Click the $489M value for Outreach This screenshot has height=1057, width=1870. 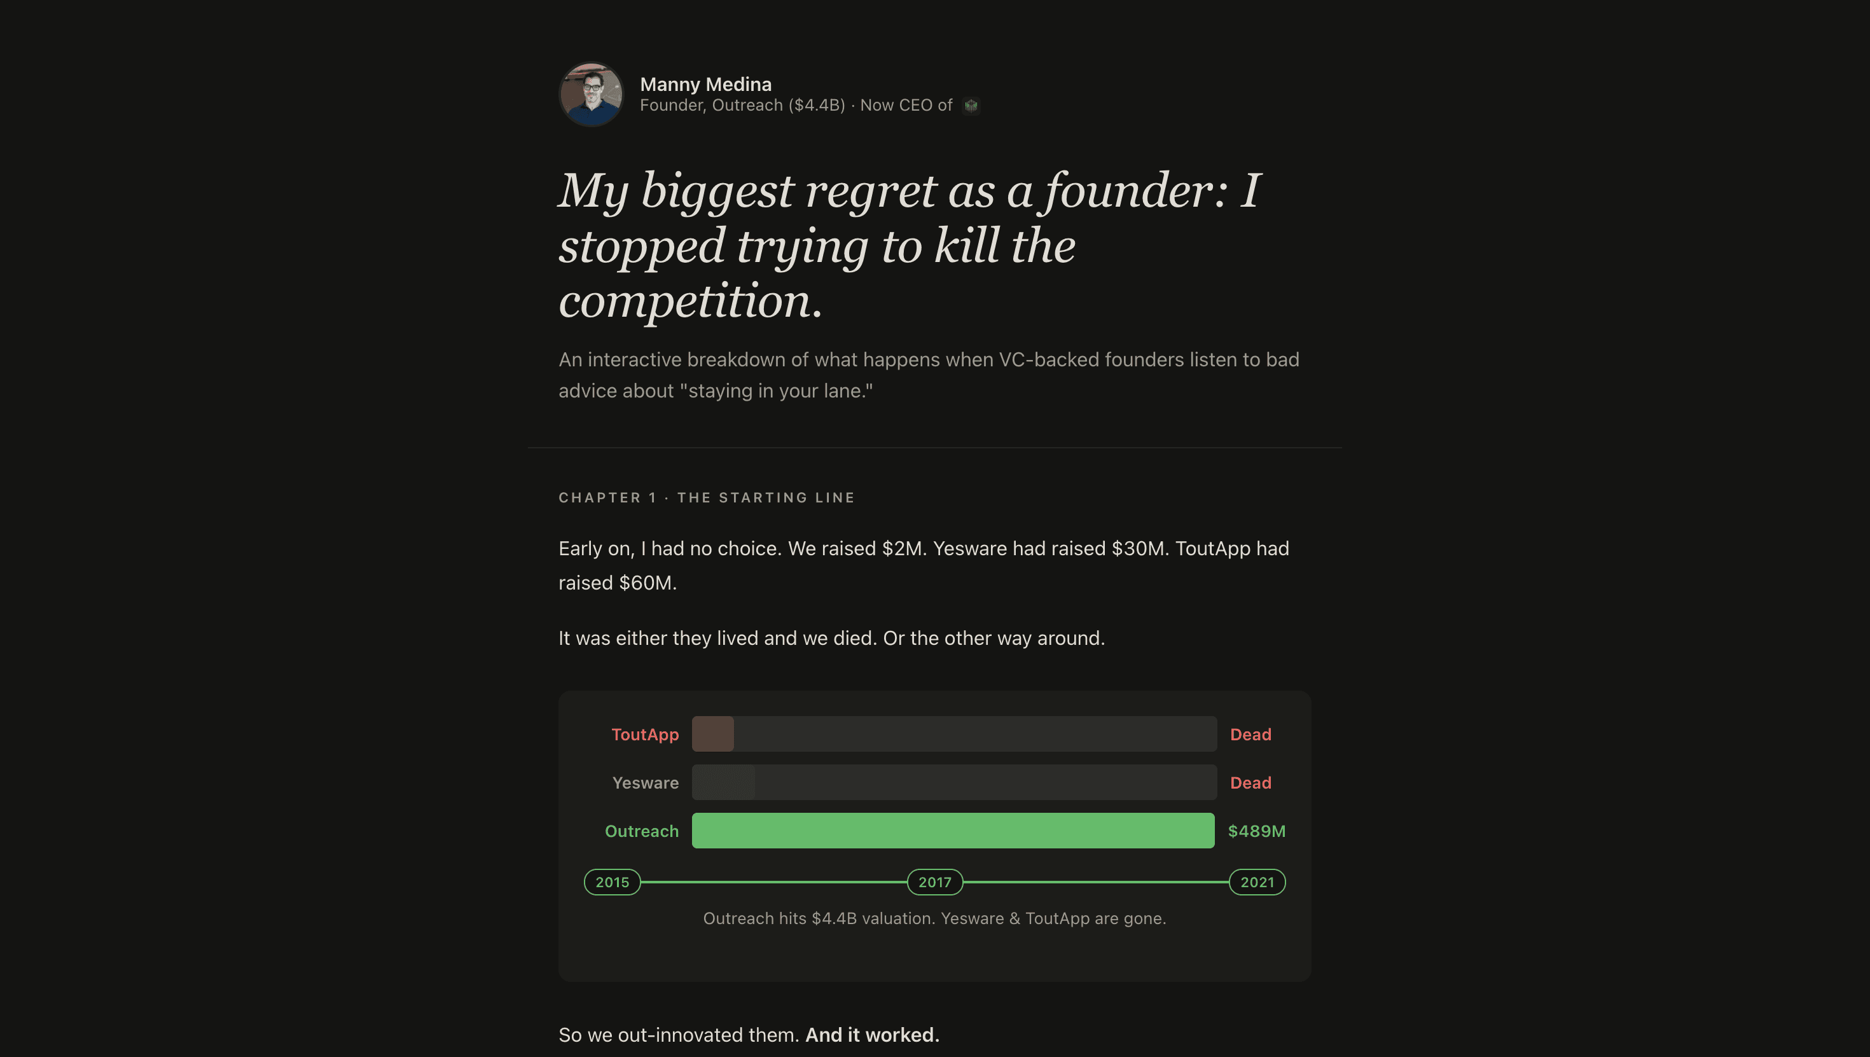(x=1256, y=831)
